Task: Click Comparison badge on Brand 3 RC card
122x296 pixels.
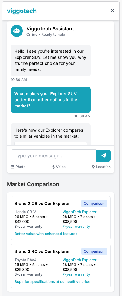Action: tap(94, 251)
